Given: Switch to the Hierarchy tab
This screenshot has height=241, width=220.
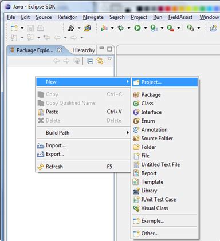Looking at the screenshot, I should [x=84, y=50].
